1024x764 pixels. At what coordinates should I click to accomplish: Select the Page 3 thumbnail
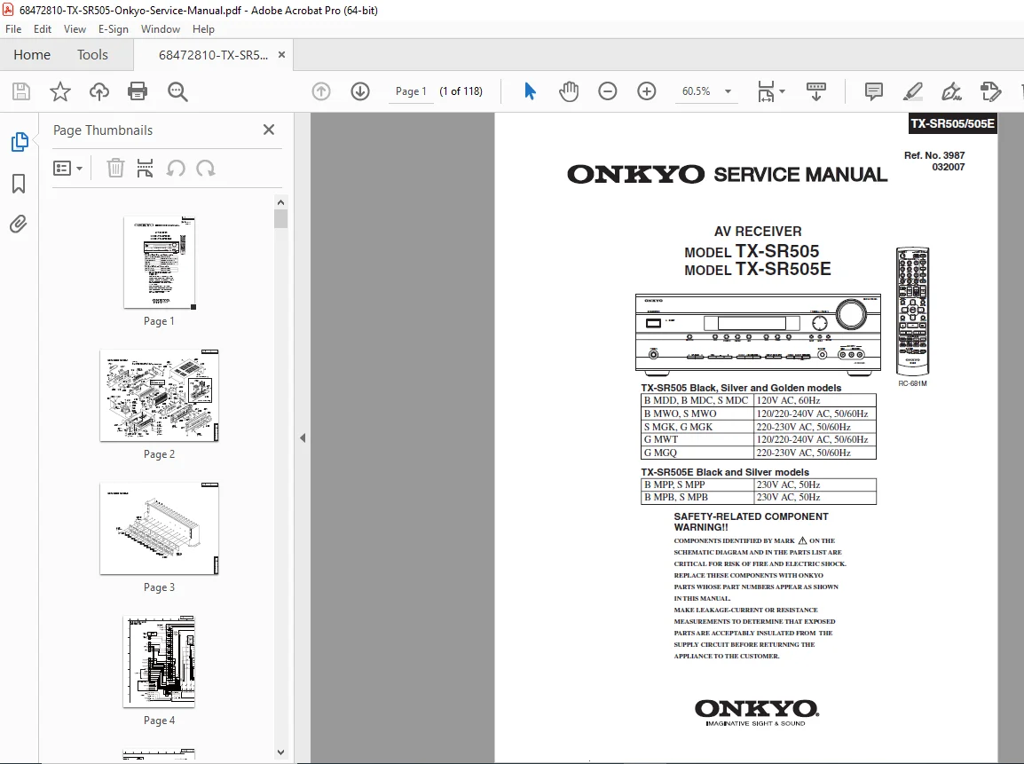pos(160,529)
